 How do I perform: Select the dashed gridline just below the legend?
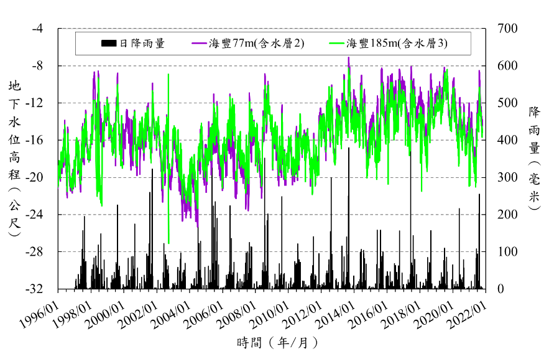click(x=272, y=65)
